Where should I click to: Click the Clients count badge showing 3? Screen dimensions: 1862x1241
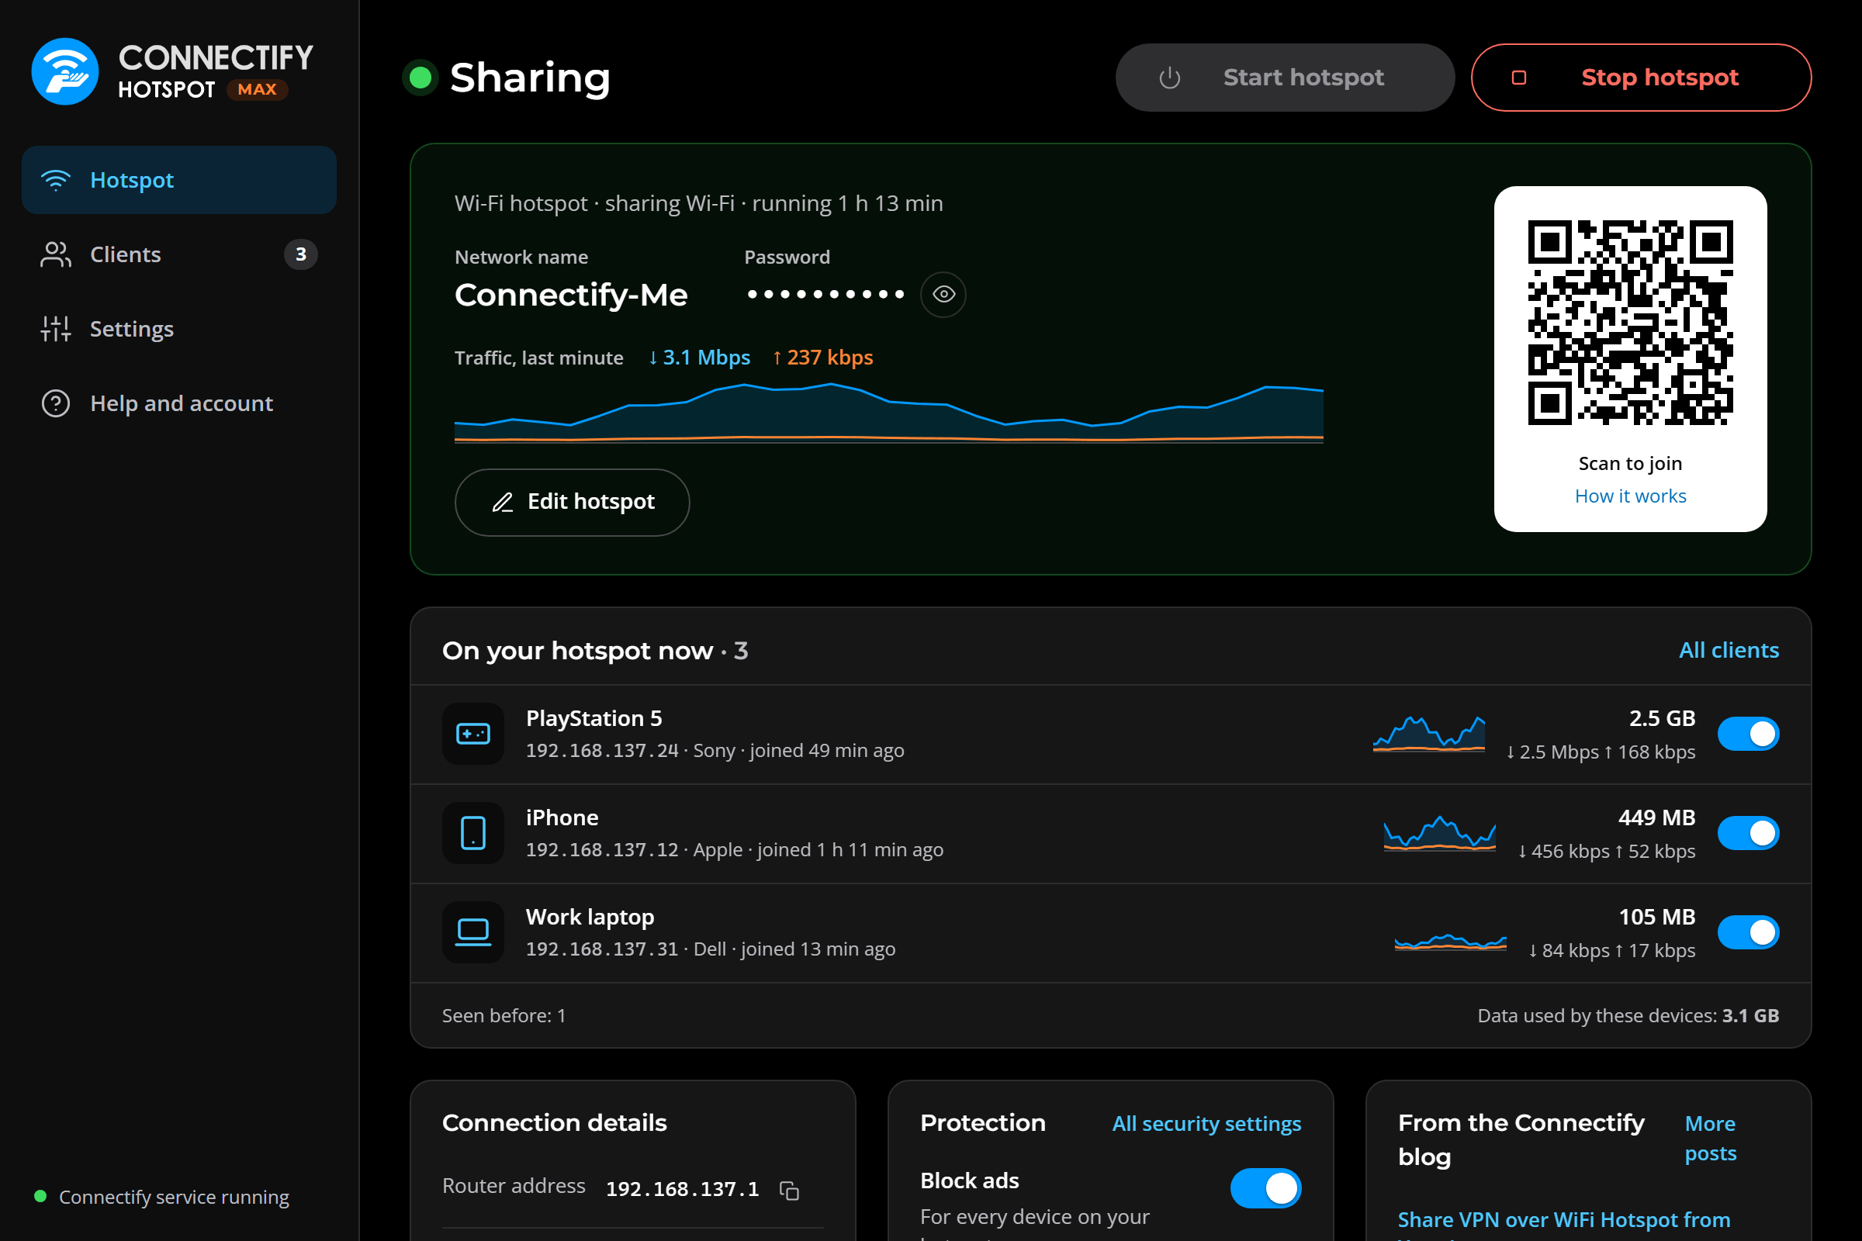point(301,255)
